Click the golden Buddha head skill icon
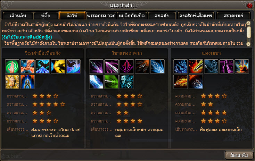 click(12, 82)
